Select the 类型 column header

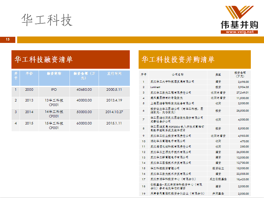coord(218,74)
